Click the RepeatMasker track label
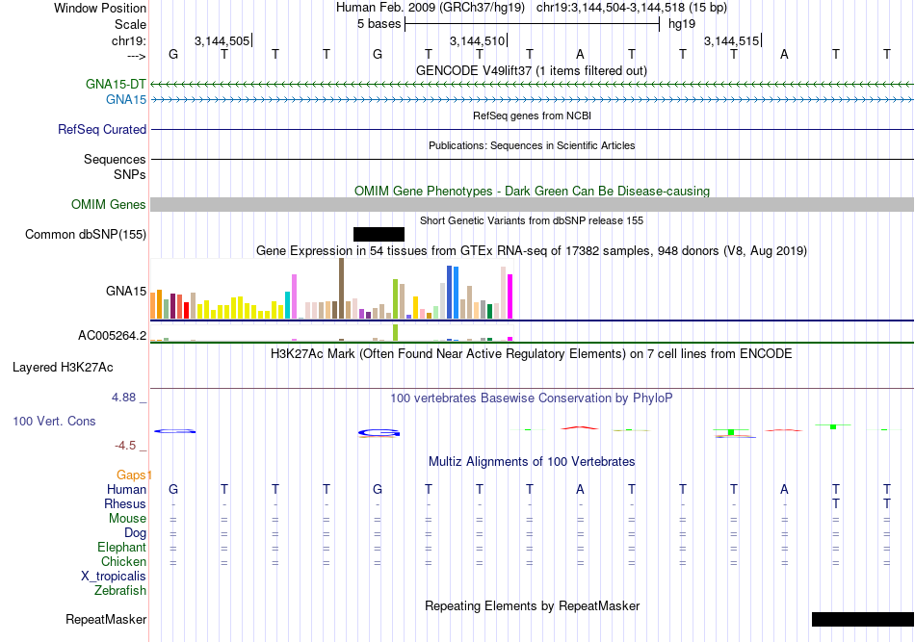Viewport: 915px width, 642px height. (106, 619)
